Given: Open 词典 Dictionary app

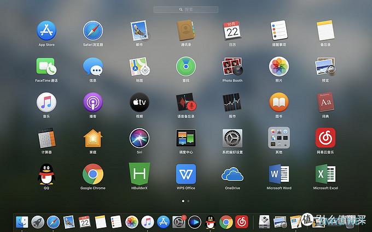Looking at the screenshot, I should click(326, 102).
